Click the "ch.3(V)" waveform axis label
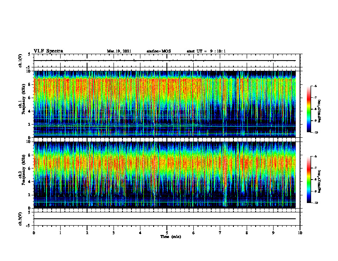 click(x=20, y=219)
